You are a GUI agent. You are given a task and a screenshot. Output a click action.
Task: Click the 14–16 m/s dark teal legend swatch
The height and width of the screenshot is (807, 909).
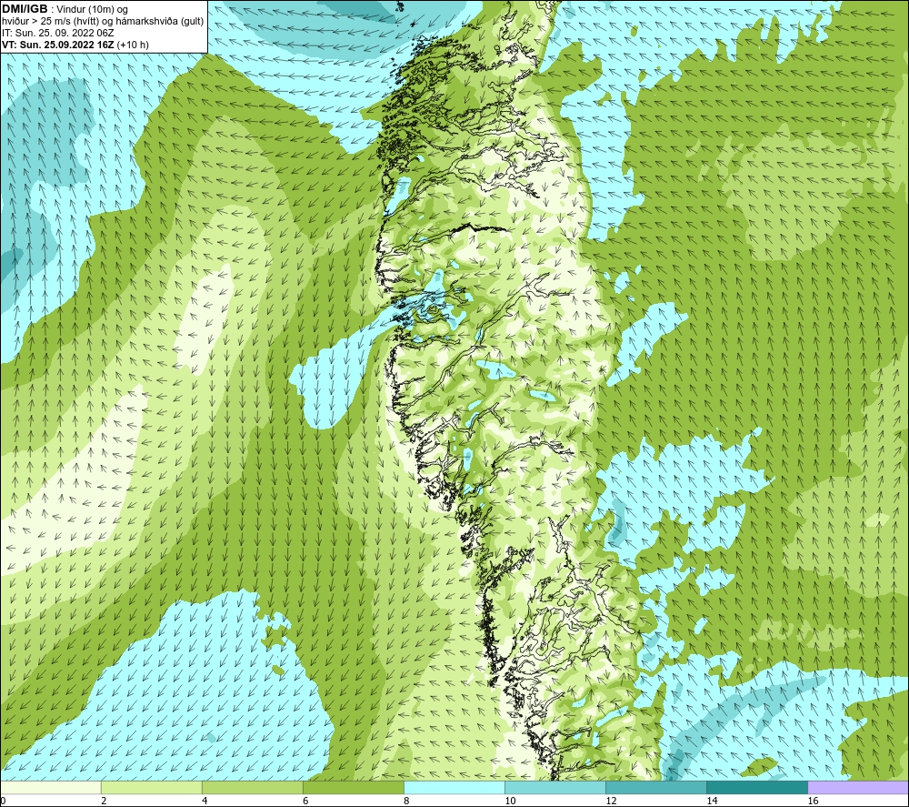(757, 787)
